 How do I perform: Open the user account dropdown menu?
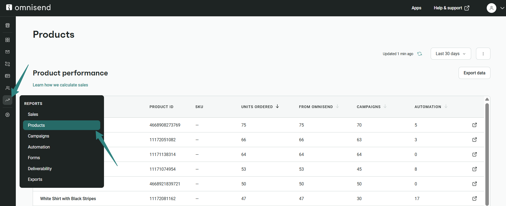pos(495,8)
